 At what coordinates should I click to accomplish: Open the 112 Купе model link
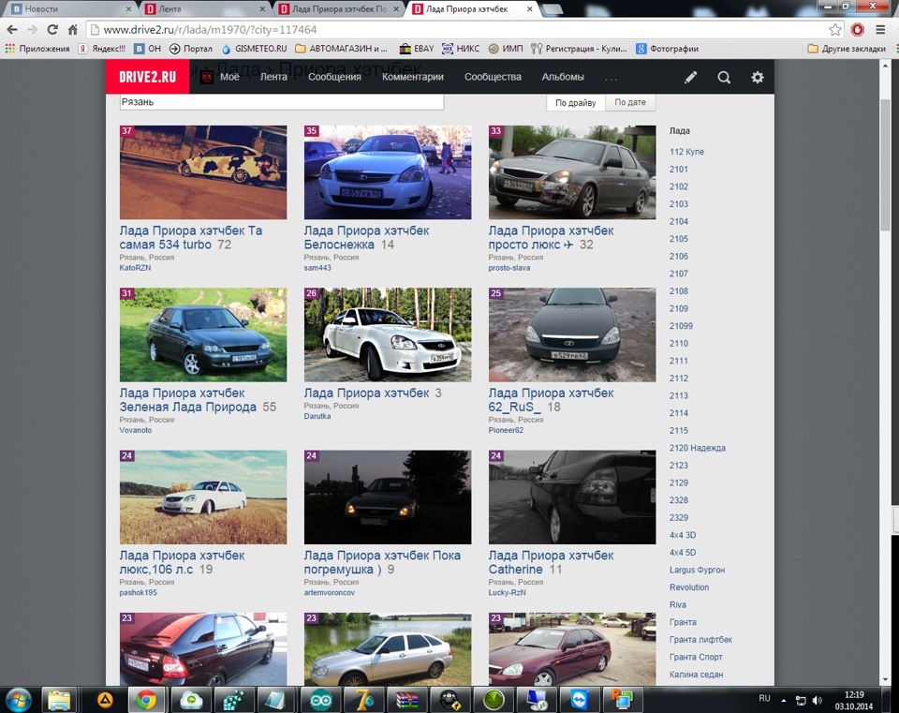686,152
